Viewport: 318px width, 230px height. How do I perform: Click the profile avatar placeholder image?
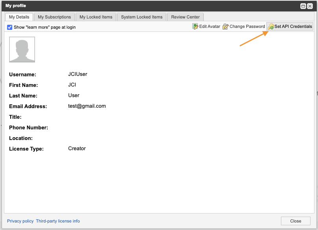point(22,50)
